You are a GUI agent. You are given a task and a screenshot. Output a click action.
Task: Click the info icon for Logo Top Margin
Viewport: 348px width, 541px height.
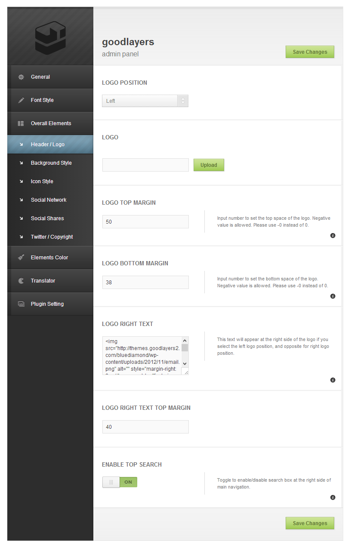[x=333, y=236]
